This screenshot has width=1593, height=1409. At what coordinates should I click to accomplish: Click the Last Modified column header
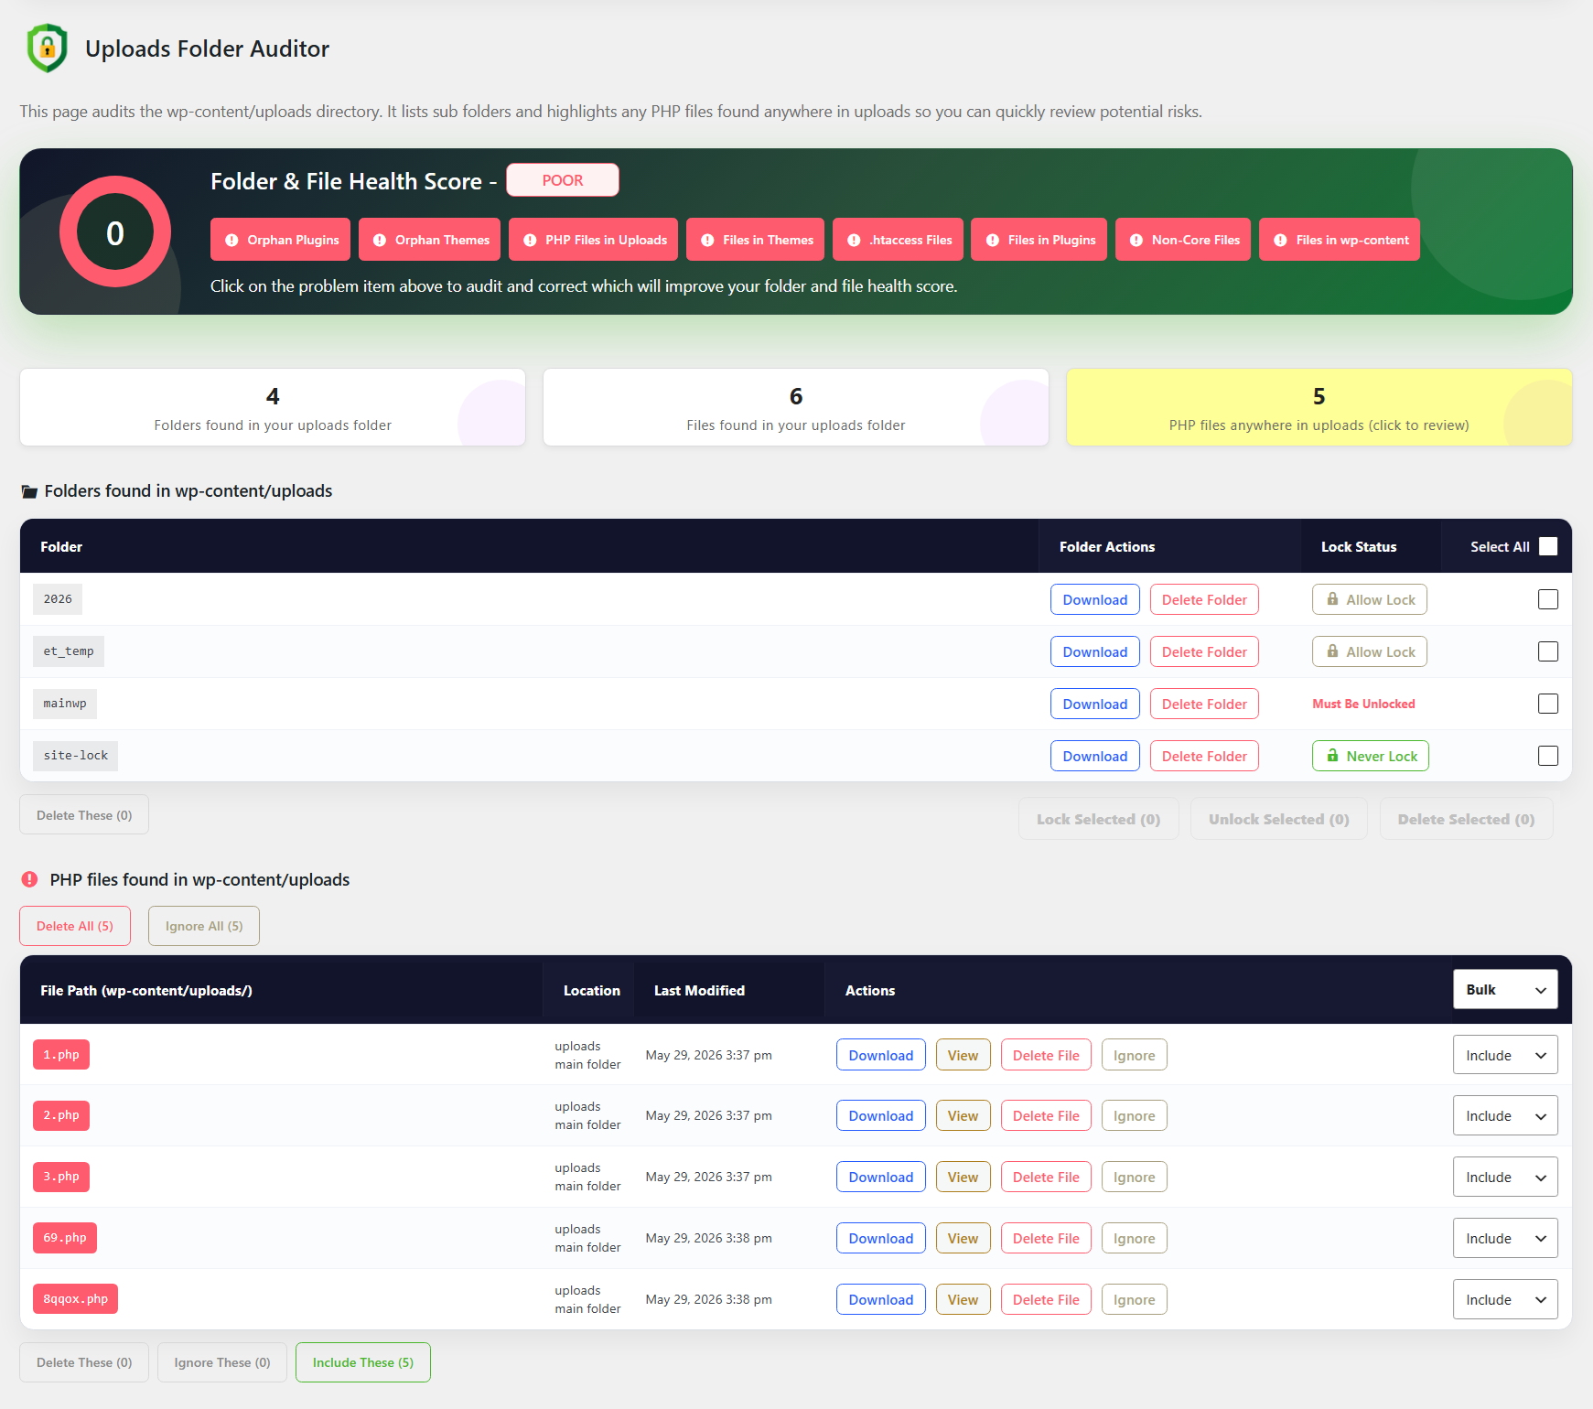coord(699,990)
